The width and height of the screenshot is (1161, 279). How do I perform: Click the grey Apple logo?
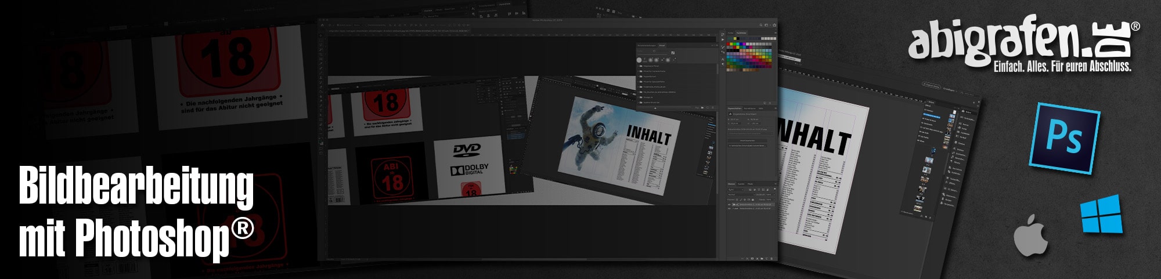(x=1031, y=235)
